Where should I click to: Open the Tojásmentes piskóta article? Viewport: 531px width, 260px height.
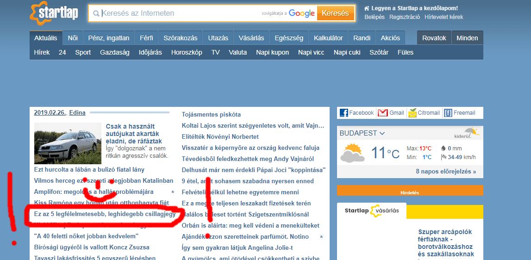point(211,114)
